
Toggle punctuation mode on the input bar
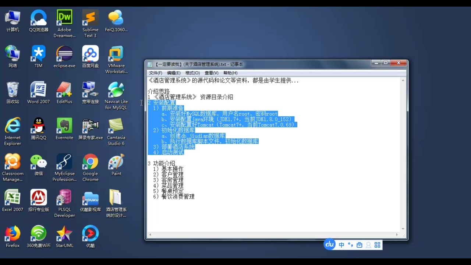[x=350, y=244]
